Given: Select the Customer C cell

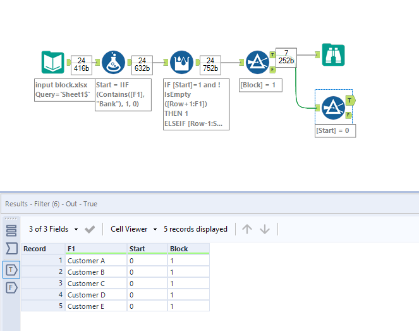Looking at the screenshot, I should pyautogui.click(x=95, y=284).
